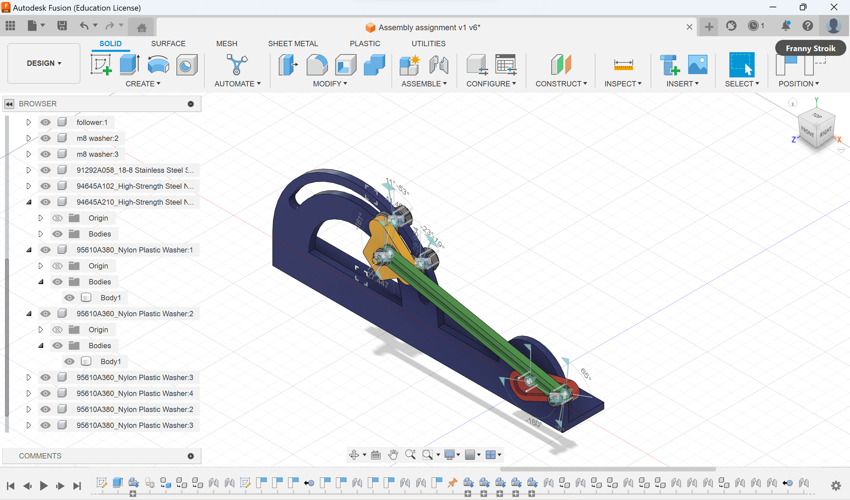Viewport: 850px width, 500px height.
Task: Open the Automate tool icon
Action: (237, 64)
